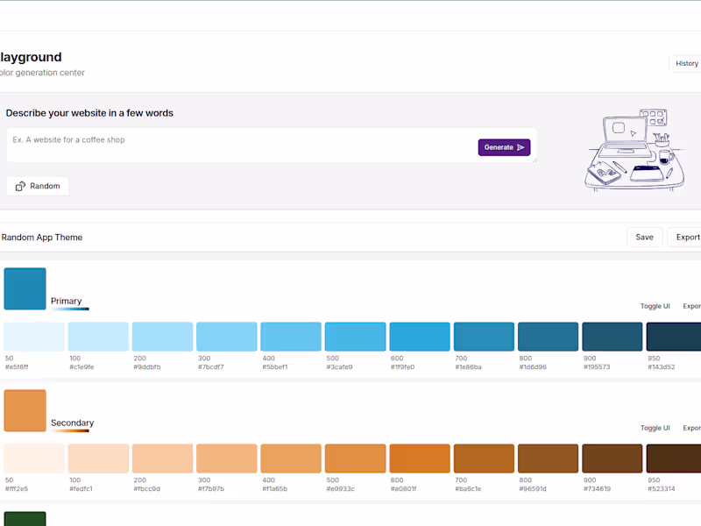The width and height of the screenshot is (701, 526).
Task: Export the Primary palette
Action: (x=692, y=306)
